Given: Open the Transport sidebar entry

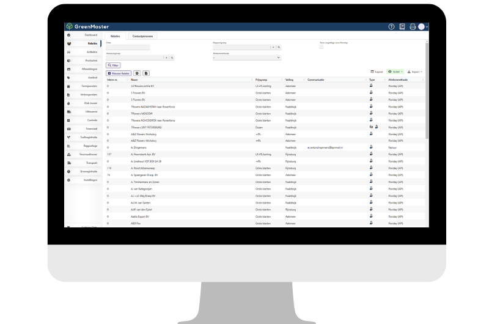Looking at the screenshot, I should click(83, 163).
